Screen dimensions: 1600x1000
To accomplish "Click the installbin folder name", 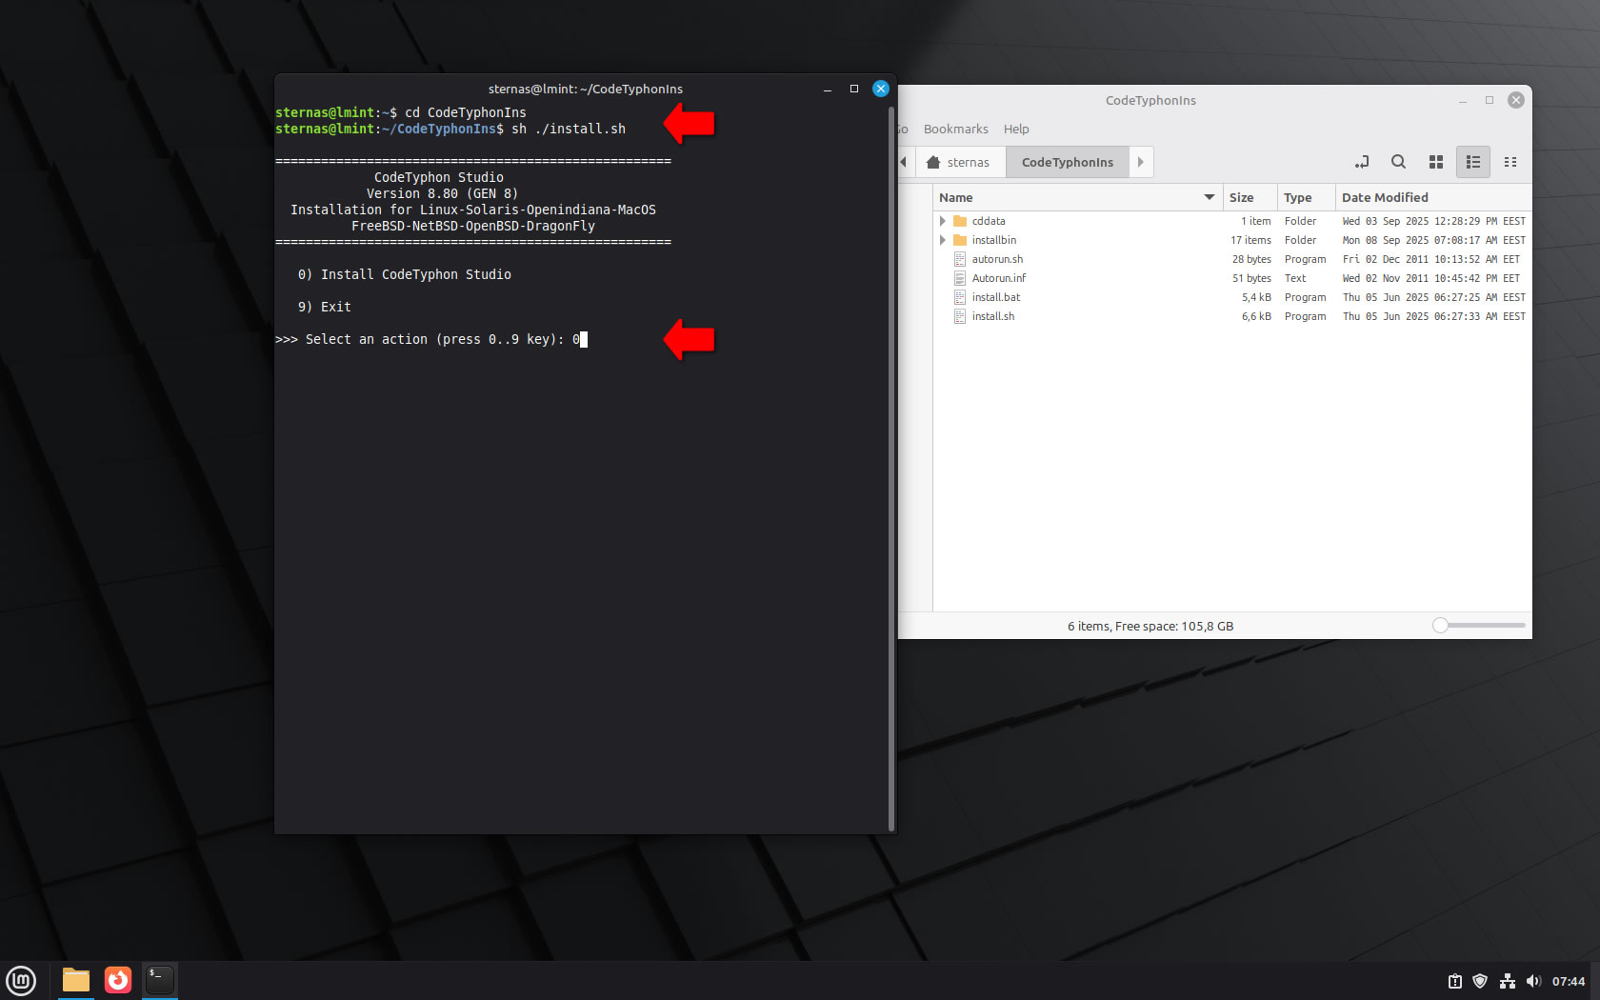I will click(994, 240).
